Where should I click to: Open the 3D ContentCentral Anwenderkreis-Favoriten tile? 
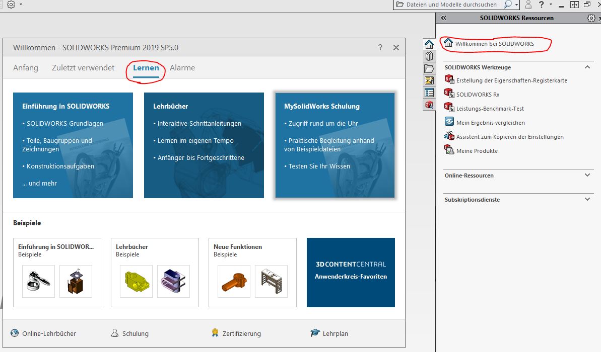coord(351,273)
